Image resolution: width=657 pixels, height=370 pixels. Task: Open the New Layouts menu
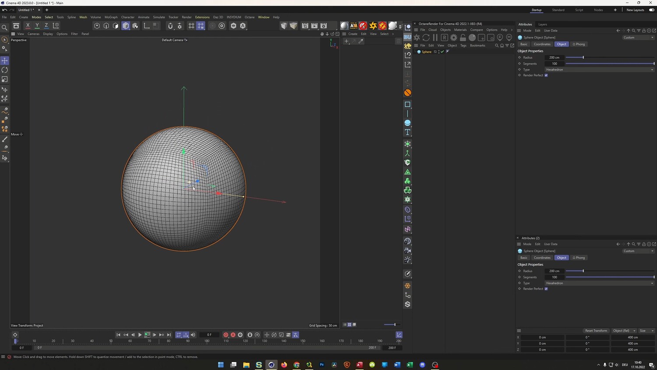635,10
